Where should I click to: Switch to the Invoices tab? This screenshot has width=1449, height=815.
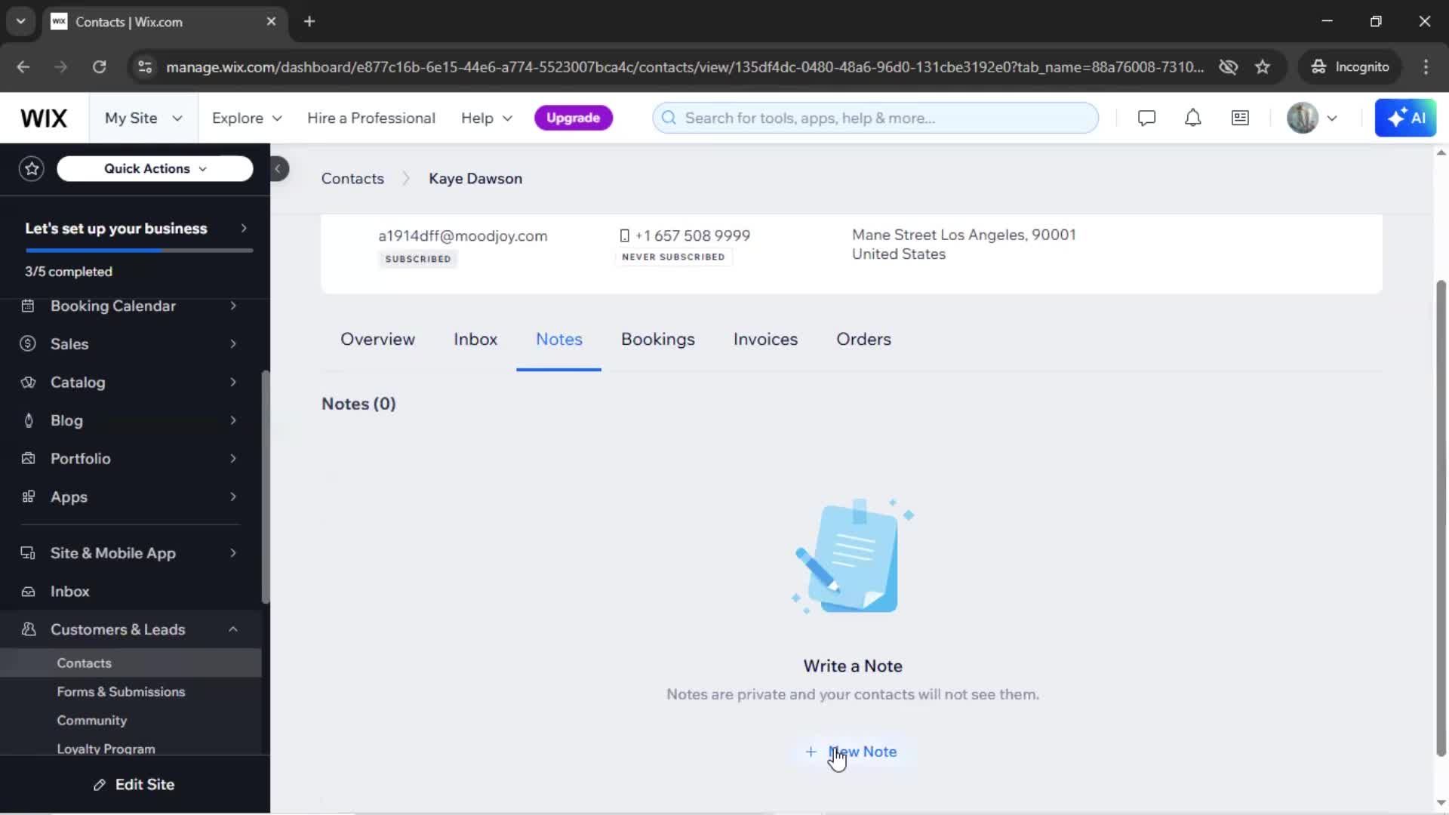pos(765,340)
